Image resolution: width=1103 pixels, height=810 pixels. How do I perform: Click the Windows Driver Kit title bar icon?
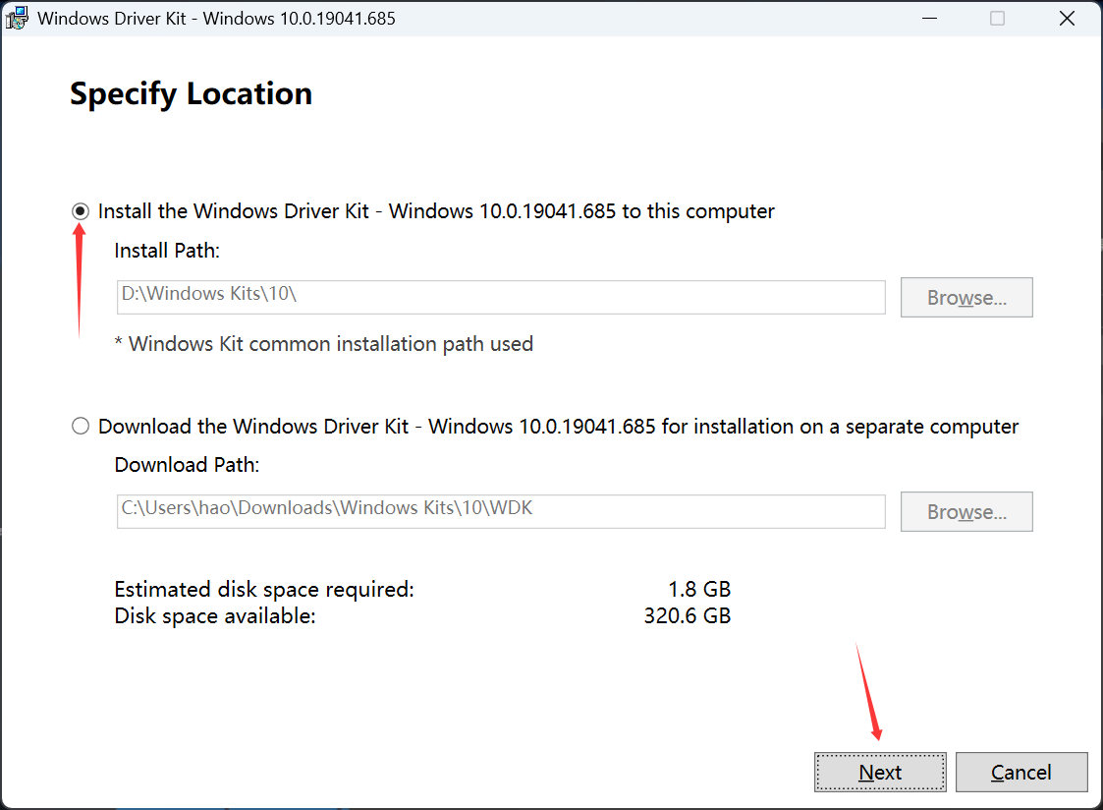point(17,19)
